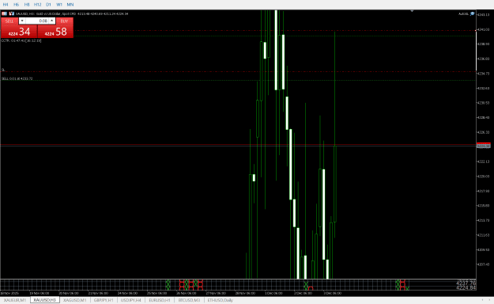
Task: Switch chart to the H12 timeframe
Action: click(x=37, y=5)
